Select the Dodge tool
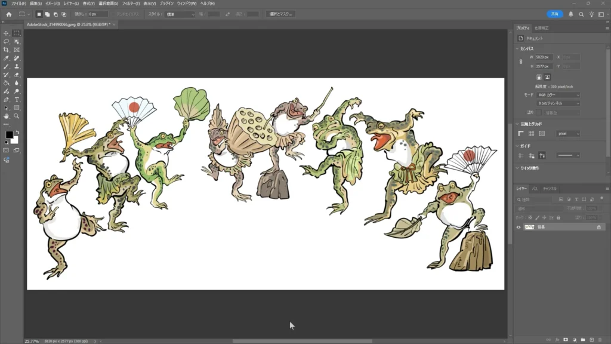 click(x=17, y=91)
